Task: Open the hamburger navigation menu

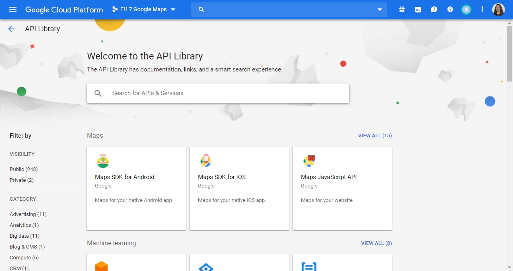Action: [x=13, y=9]
